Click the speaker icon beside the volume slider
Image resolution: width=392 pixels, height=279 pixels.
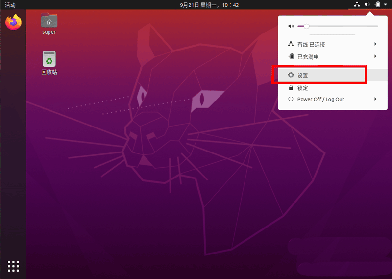click(291, 26)
